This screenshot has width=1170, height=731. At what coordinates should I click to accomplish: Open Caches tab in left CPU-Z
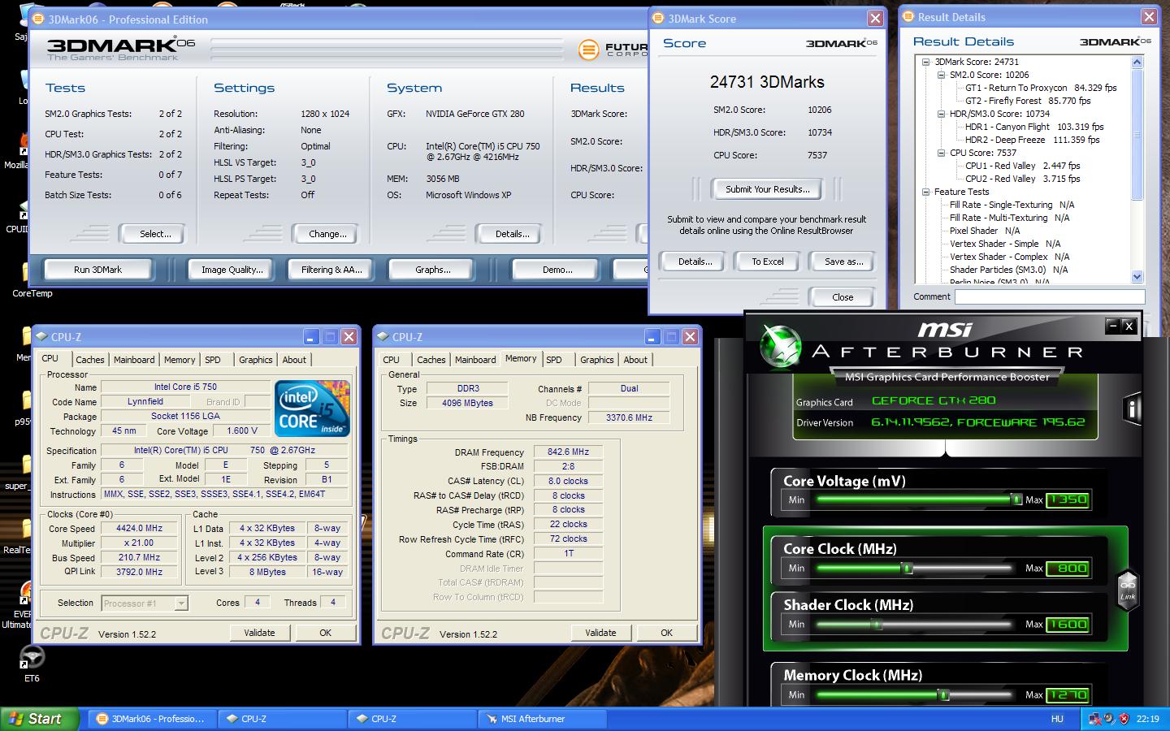[90, 360]
